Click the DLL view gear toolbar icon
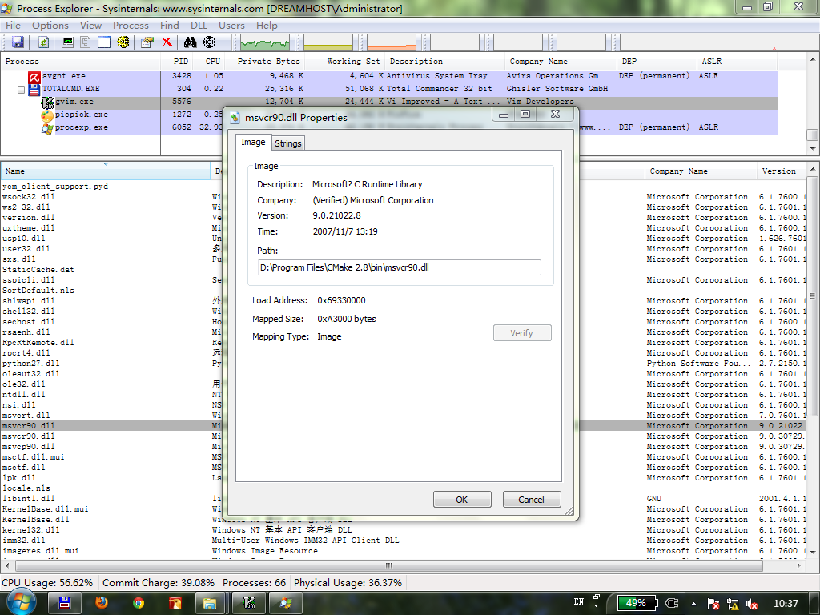The width and height of the screenshot is (820, 615). tap(123, 42)
